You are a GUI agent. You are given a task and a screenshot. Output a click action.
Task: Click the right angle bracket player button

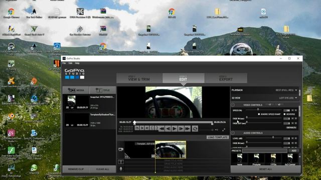click(156, 128)
